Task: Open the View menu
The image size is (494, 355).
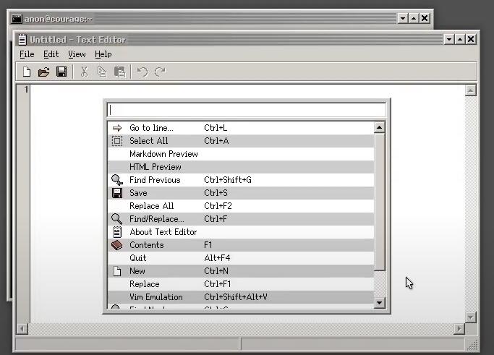Action: (77, 54)
